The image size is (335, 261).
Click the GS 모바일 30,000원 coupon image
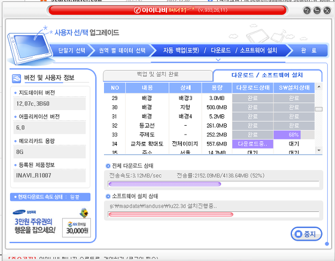pos(77,227)
